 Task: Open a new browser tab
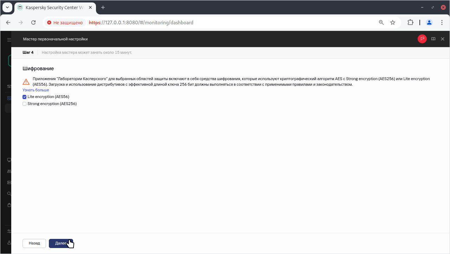point(103,7)
